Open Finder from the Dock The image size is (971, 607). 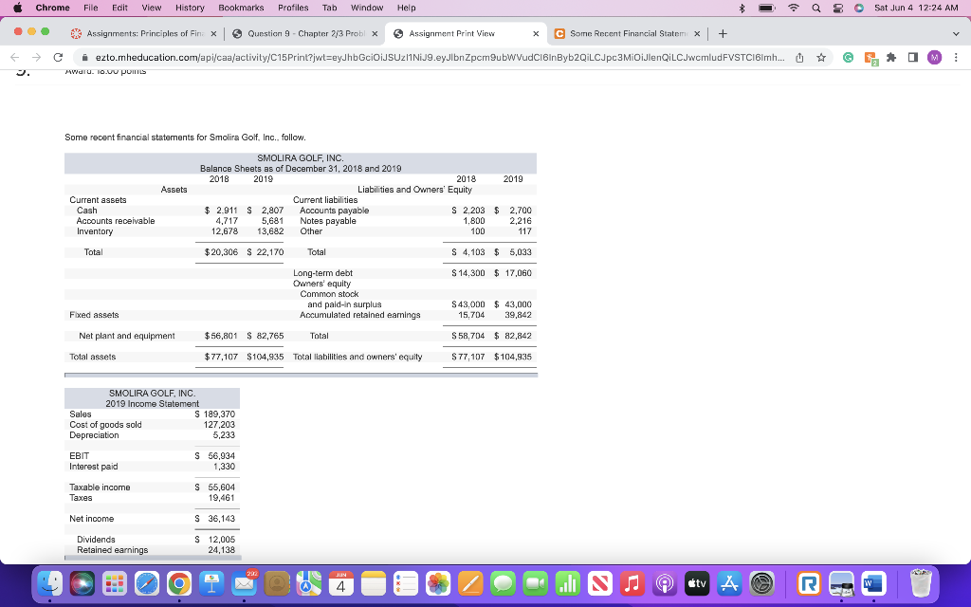pyautogui.click(x=49, y=583)
